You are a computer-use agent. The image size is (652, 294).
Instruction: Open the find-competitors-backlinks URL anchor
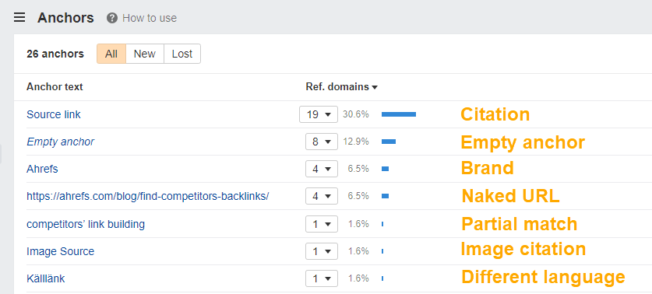[x=147, y=196]
